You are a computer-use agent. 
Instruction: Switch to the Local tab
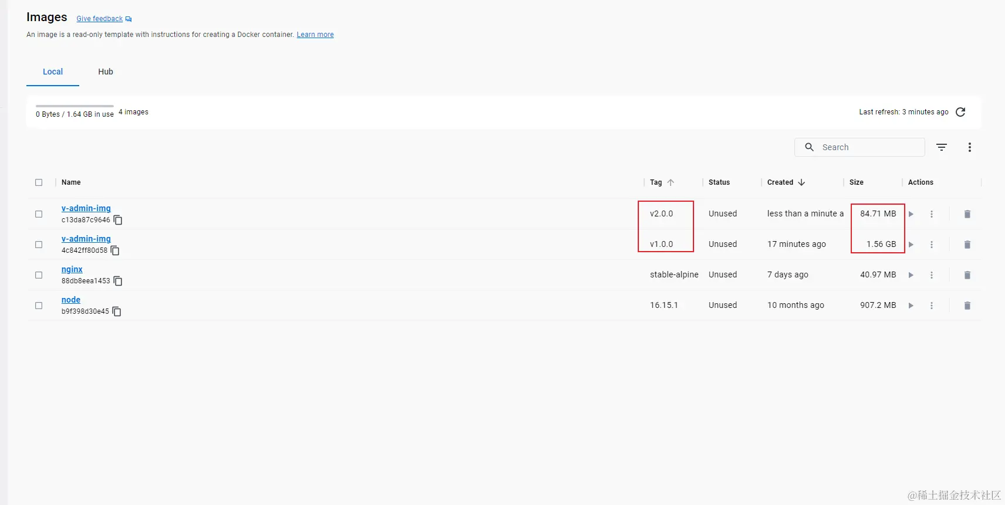(53, 72)
